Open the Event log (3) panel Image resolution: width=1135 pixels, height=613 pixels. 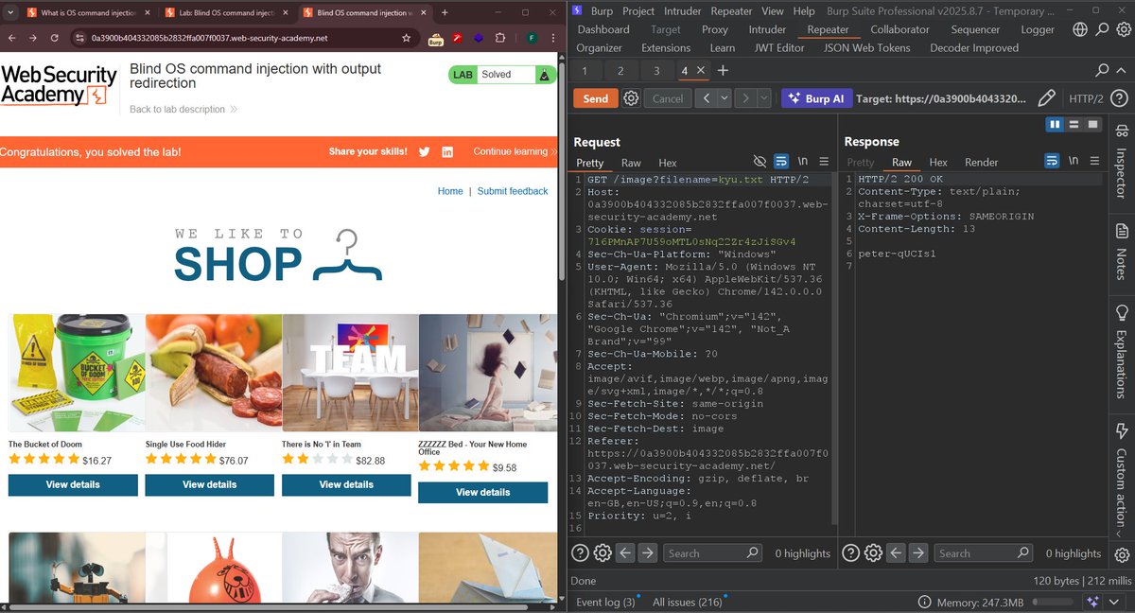tap(605, 602)
